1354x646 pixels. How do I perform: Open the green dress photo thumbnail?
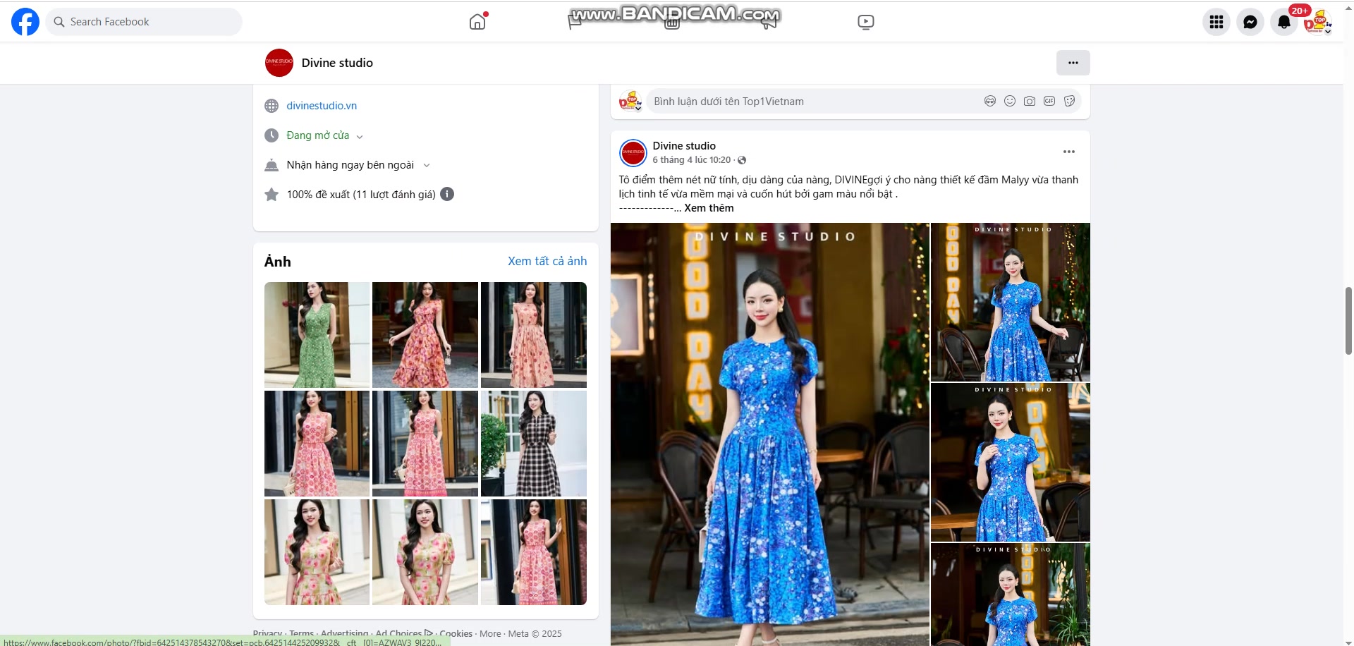click(316, 335)
